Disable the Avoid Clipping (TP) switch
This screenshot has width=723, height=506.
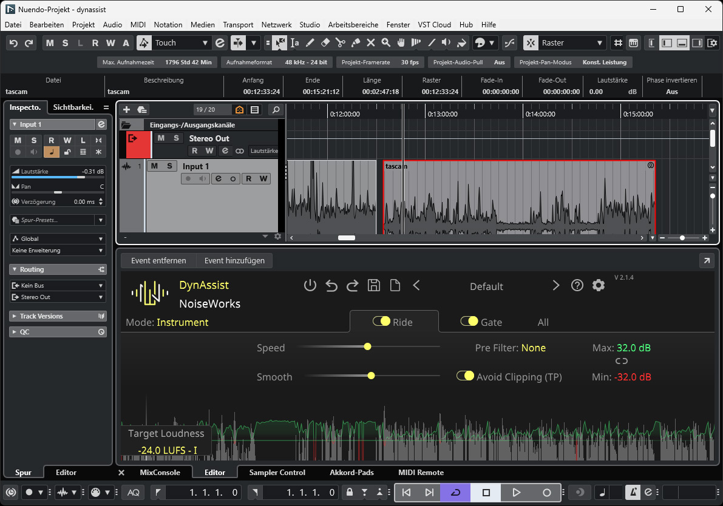click(465, 376)
